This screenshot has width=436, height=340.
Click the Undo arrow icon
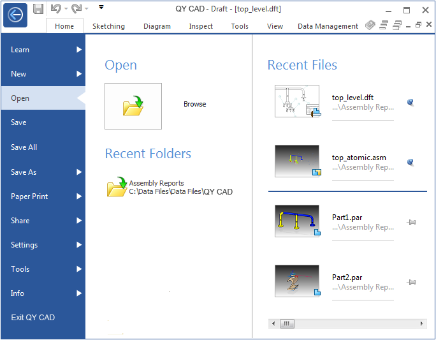pos(55,9)
